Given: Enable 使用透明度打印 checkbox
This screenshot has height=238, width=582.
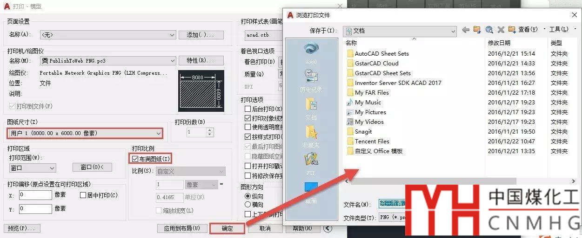Looking at the screenshot, I should (x=248, y=127).
